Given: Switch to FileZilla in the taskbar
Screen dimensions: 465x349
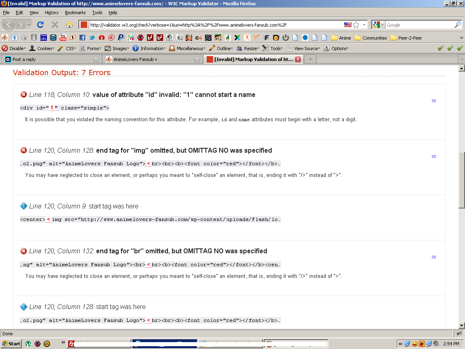Looking at the screenshot, I should click(99, 344).
